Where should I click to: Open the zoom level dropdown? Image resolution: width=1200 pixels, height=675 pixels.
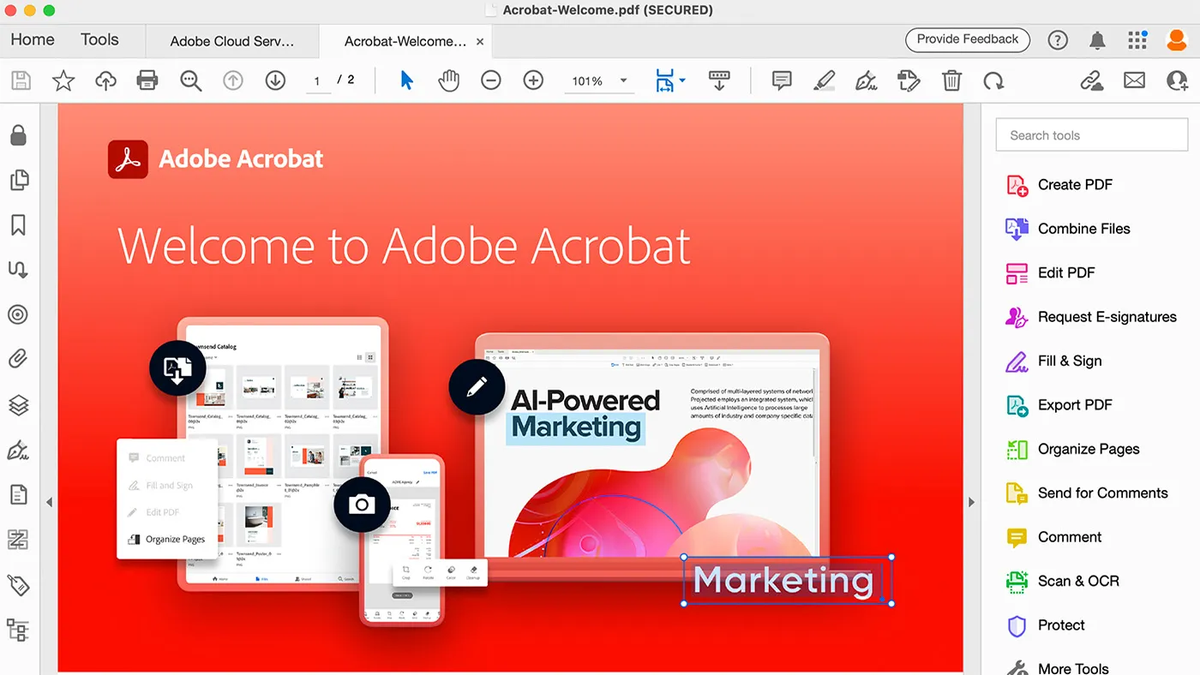click(623, 81)
